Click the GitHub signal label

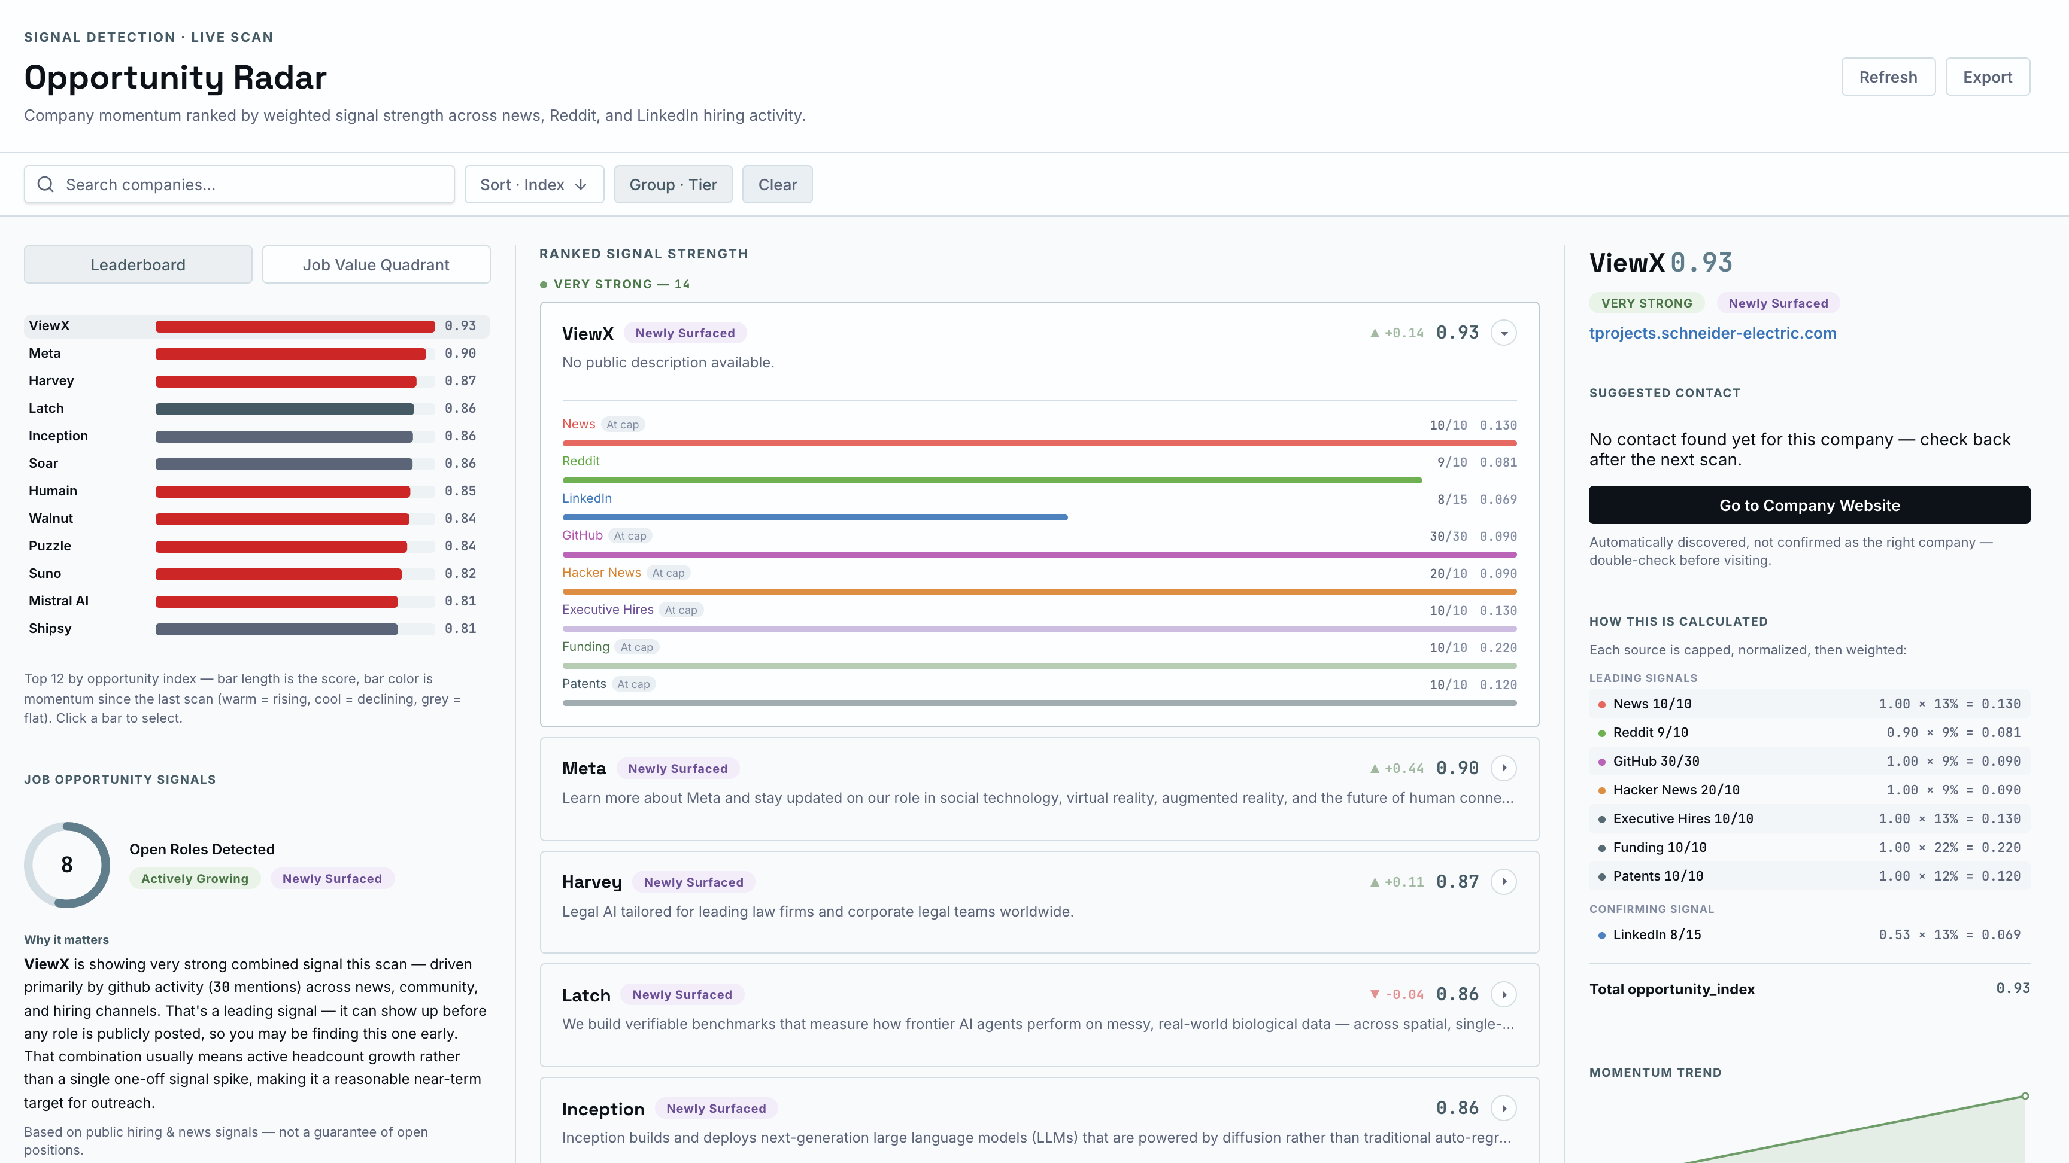pos(583,535)
